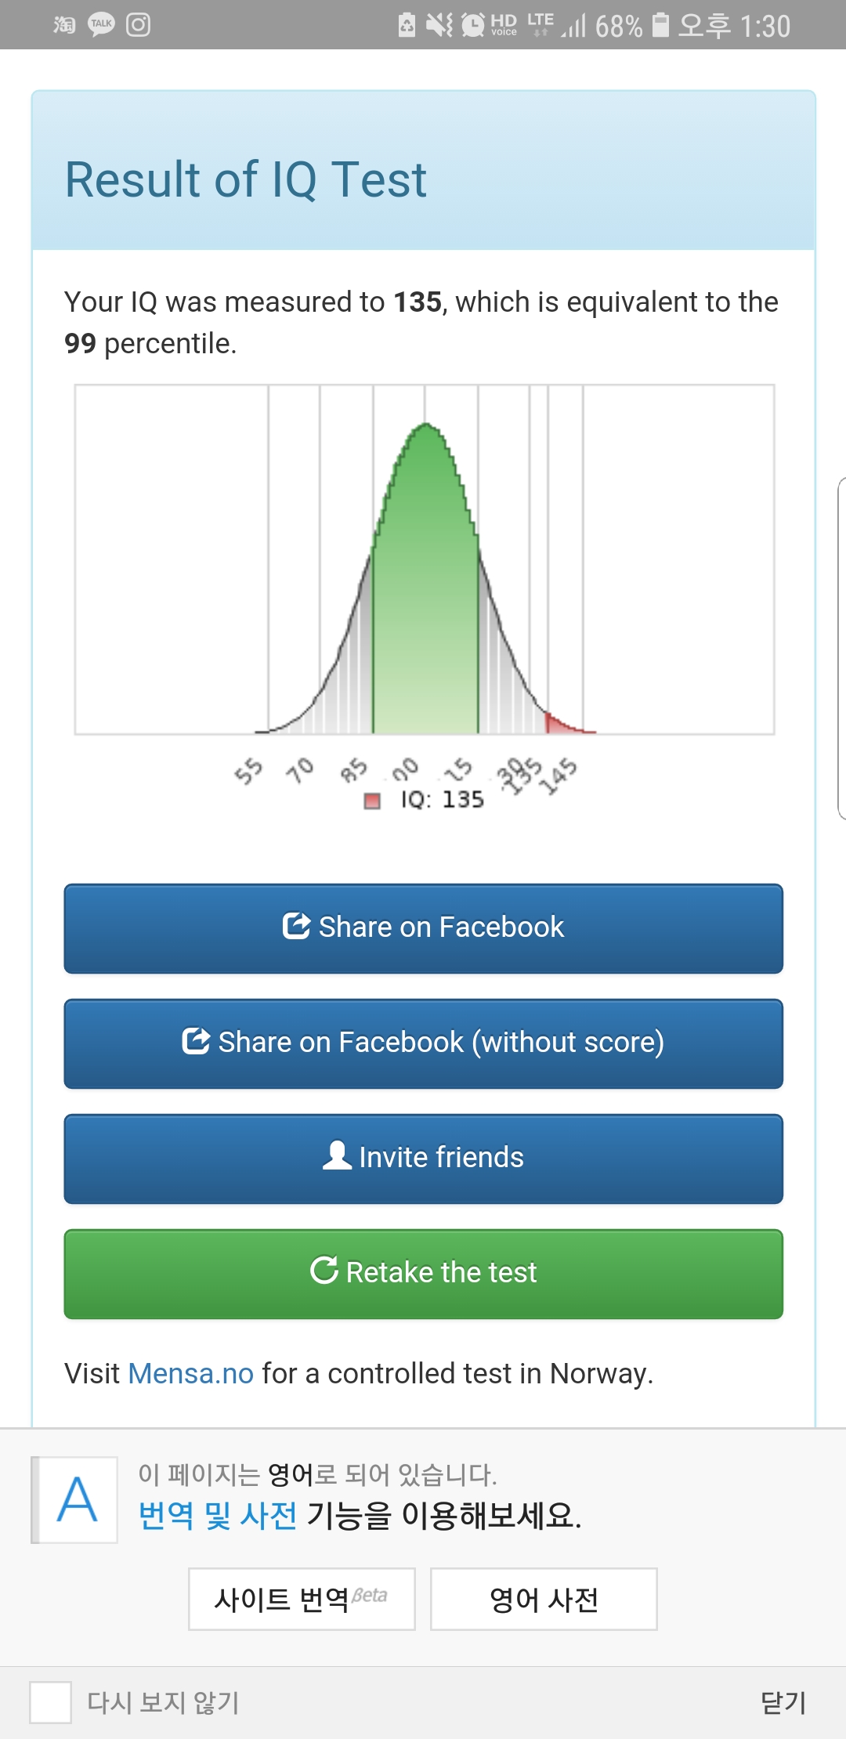Image resolution: width=846 pixels, height=1739 pixels.
Task: Share the result on Facebook
Action: pyautogui.click(x=424, y=928)
